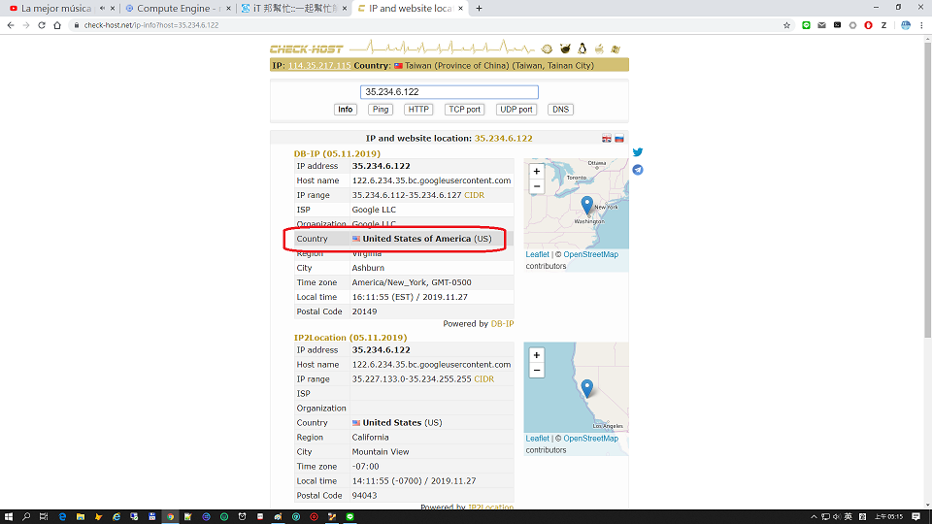Launch Edge from taskbar
The width and height of the screenshot is (932, 524).
pos(62,517)
